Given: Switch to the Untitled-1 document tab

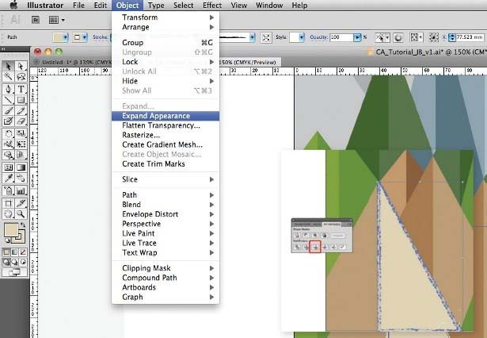Looking at the screenshot, I should [x=72, y=62].
